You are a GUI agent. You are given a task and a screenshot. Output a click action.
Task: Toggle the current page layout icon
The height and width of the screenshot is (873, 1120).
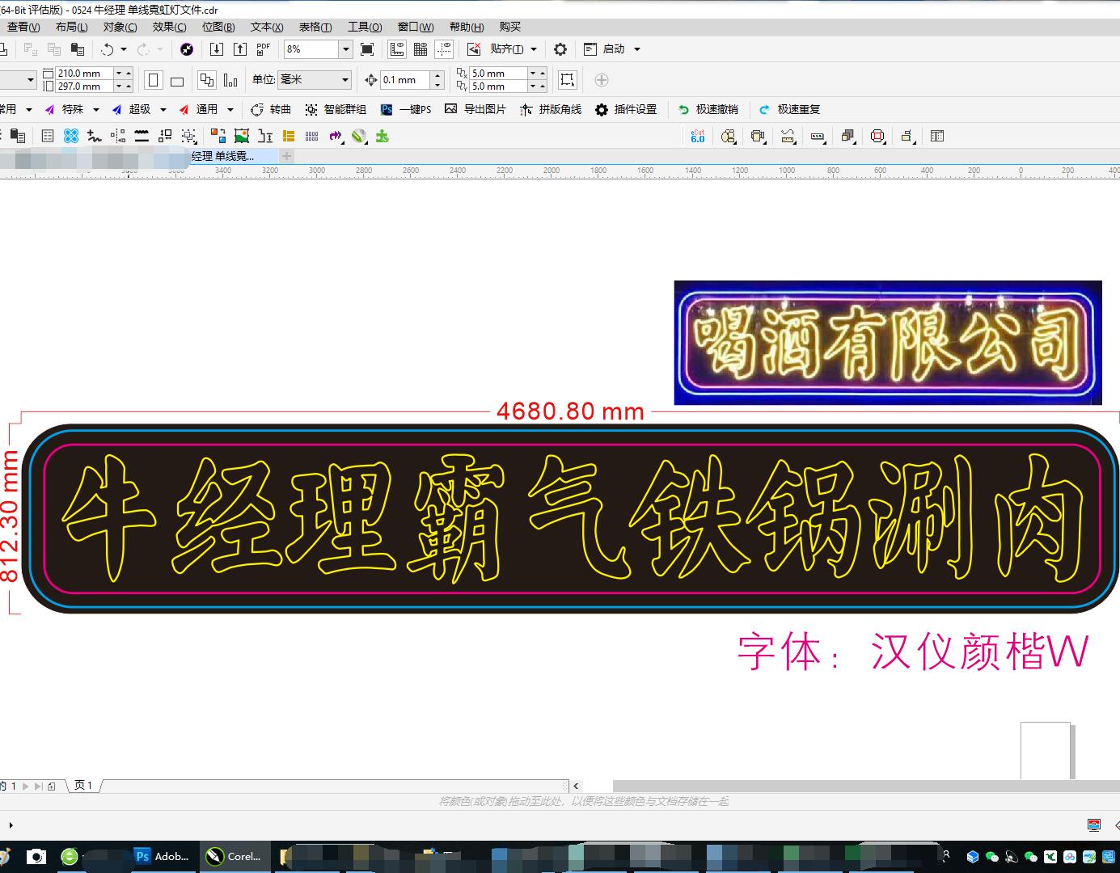click(x=230, y=80)
